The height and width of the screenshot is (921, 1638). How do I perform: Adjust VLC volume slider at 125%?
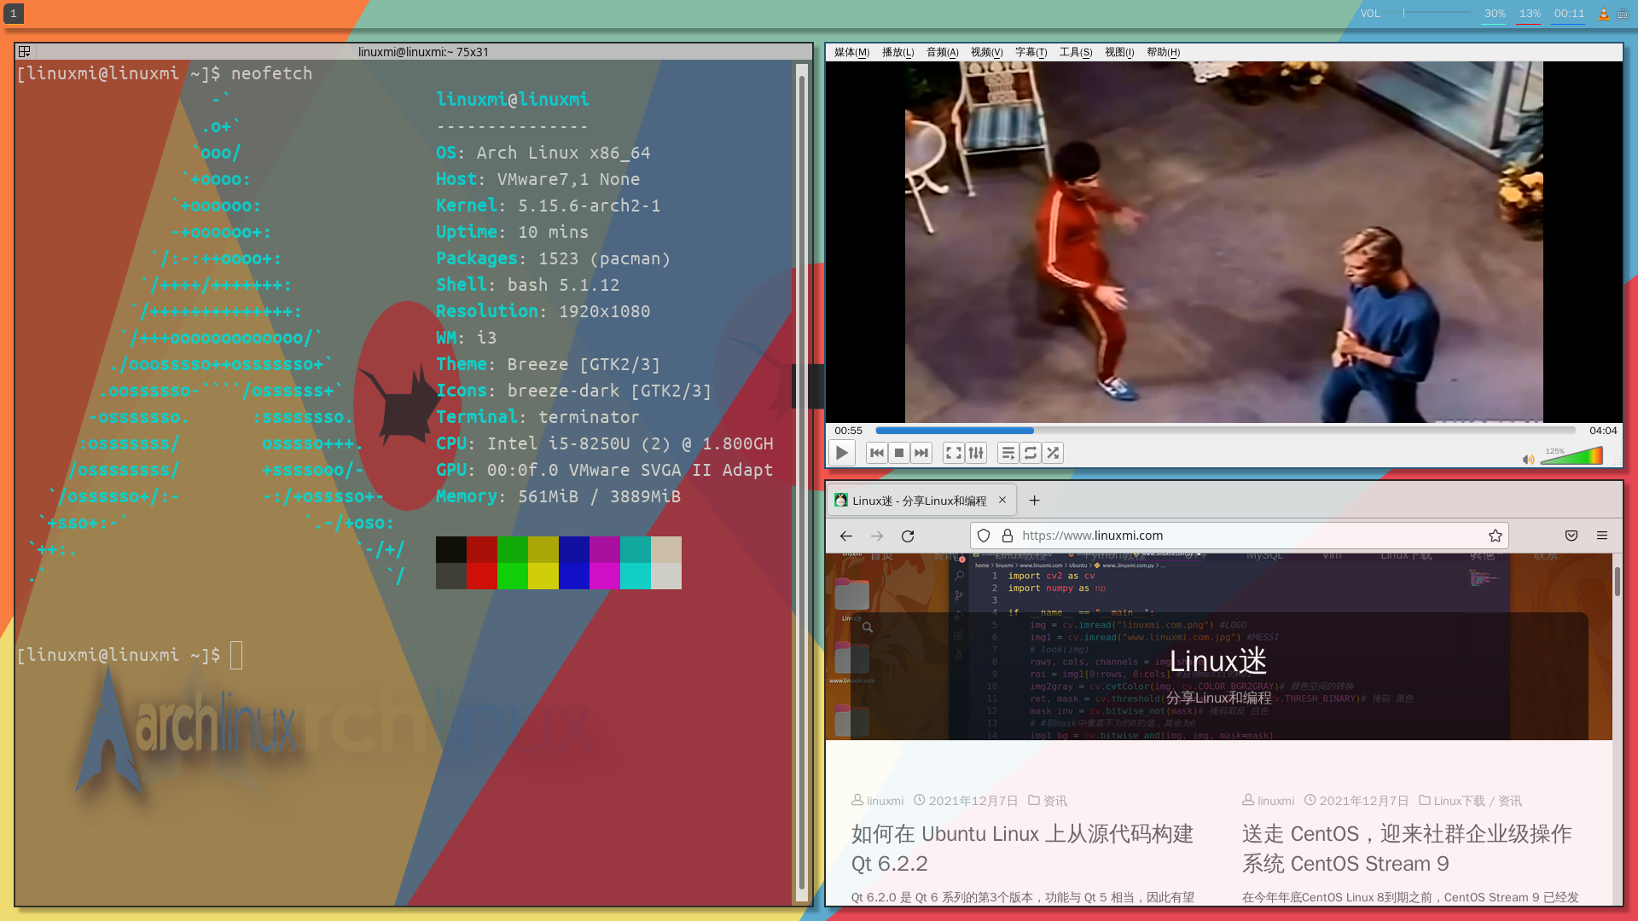point(1571,456)
